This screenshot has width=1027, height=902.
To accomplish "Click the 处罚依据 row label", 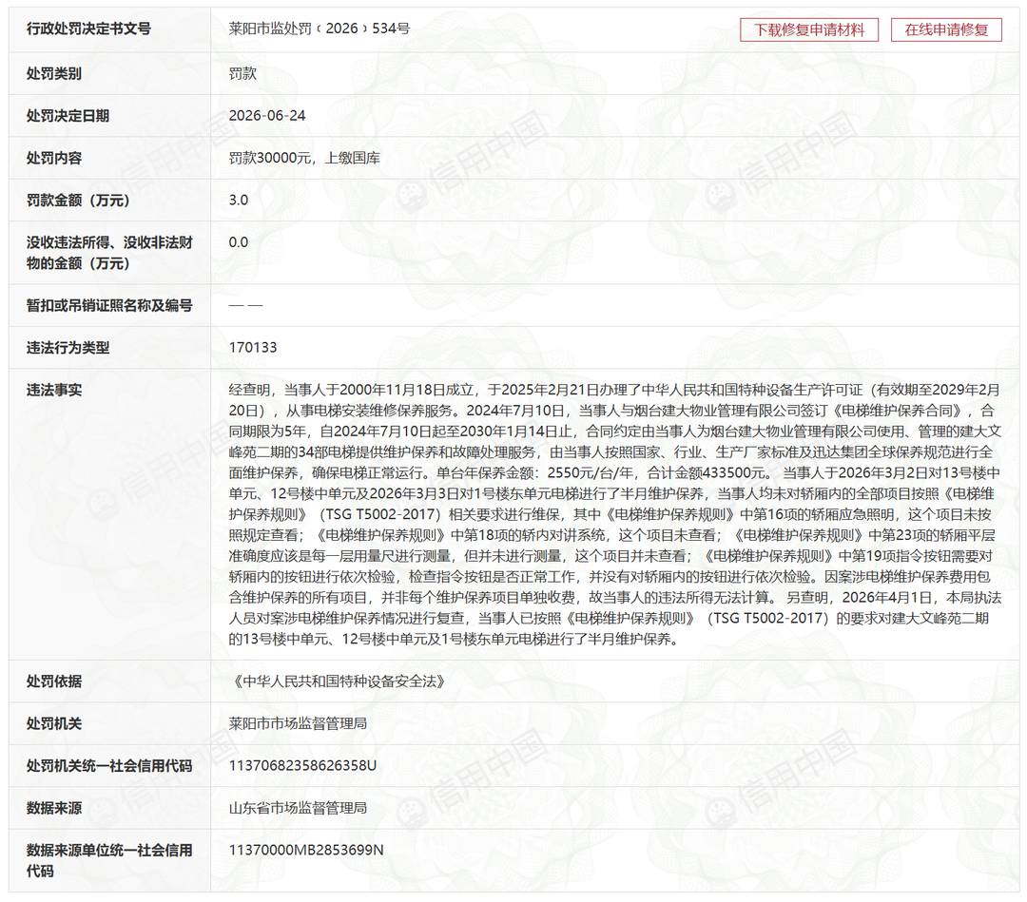I will 53,681.
